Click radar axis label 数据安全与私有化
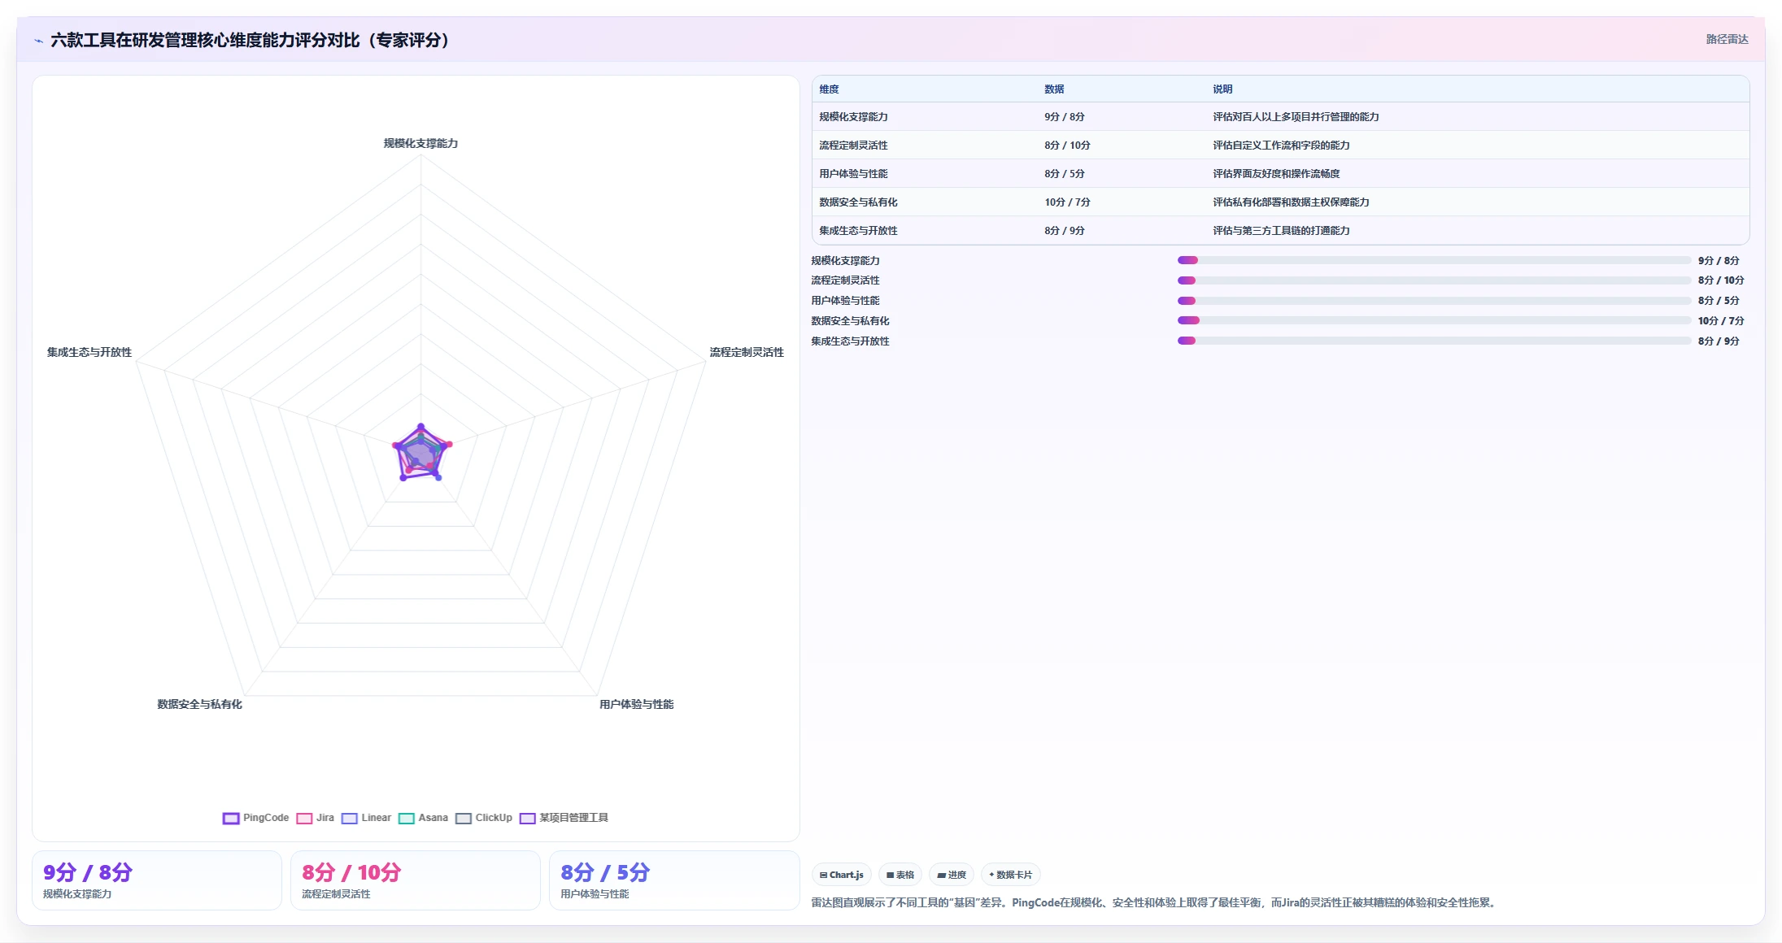This screenshot has height=943, width=1782. pyautogui.click(x=199, y=704)
